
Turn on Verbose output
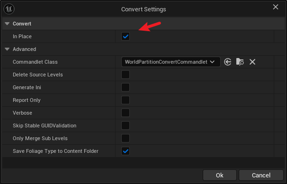tap(126, 113)
